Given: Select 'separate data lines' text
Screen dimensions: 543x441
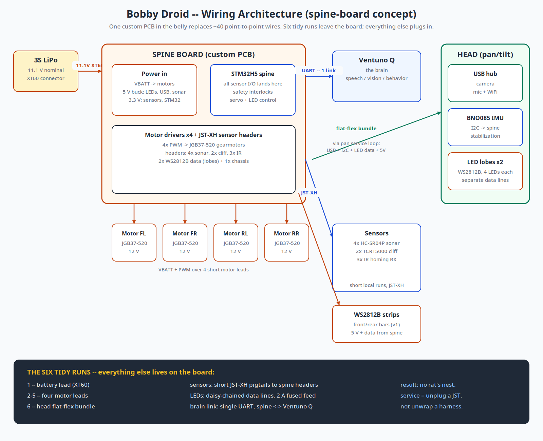Looking at the screenshot, I should (485, 180).
